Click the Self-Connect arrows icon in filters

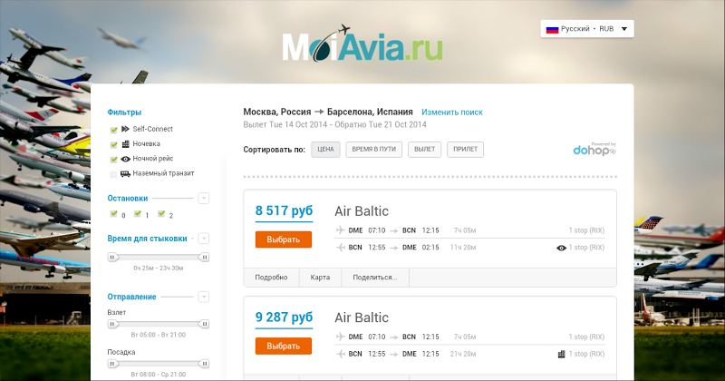tap(126, 129)
